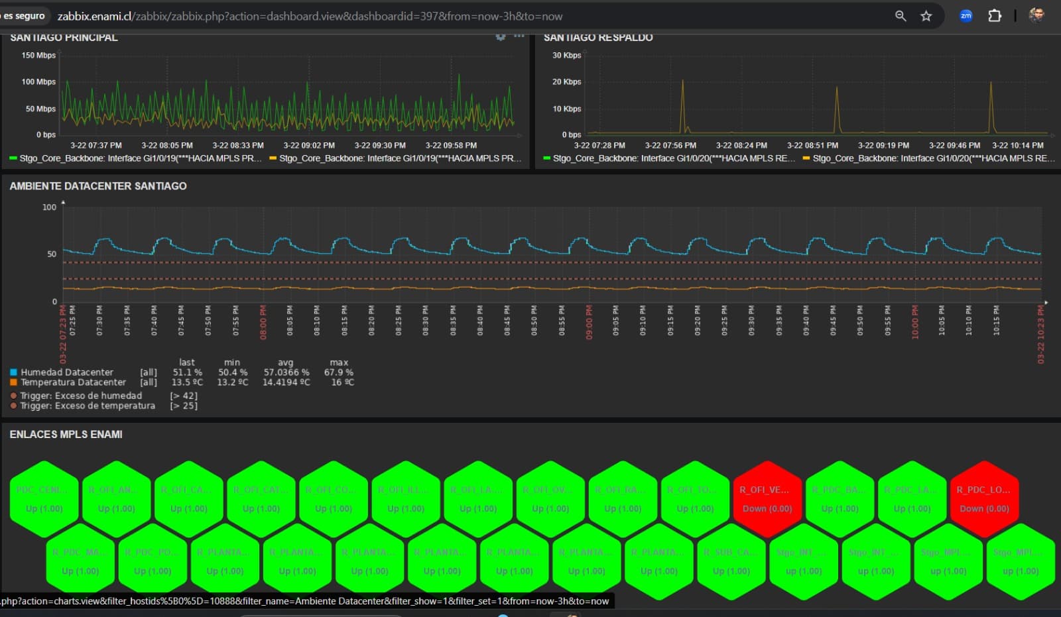Click the zoom magnifier icon in address bar
The image size is (1061, 617).
[x=899, y=15]
